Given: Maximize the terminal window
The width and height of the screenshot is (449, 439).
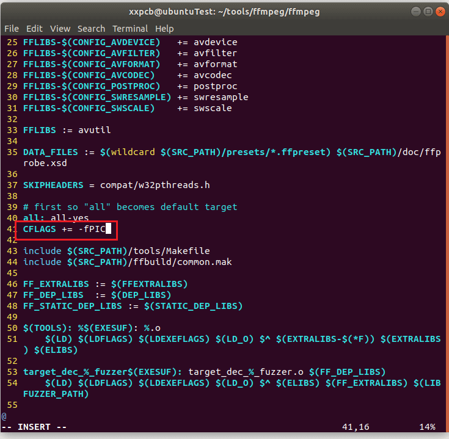Looking at the screenshot, I should tap(428, 12).
